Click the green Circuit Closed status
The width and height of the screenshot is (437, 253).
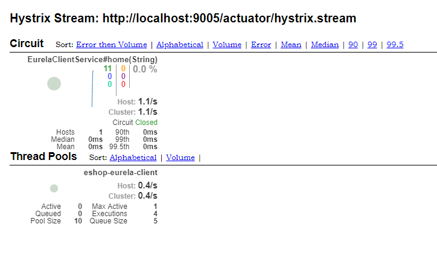[145, 123]
